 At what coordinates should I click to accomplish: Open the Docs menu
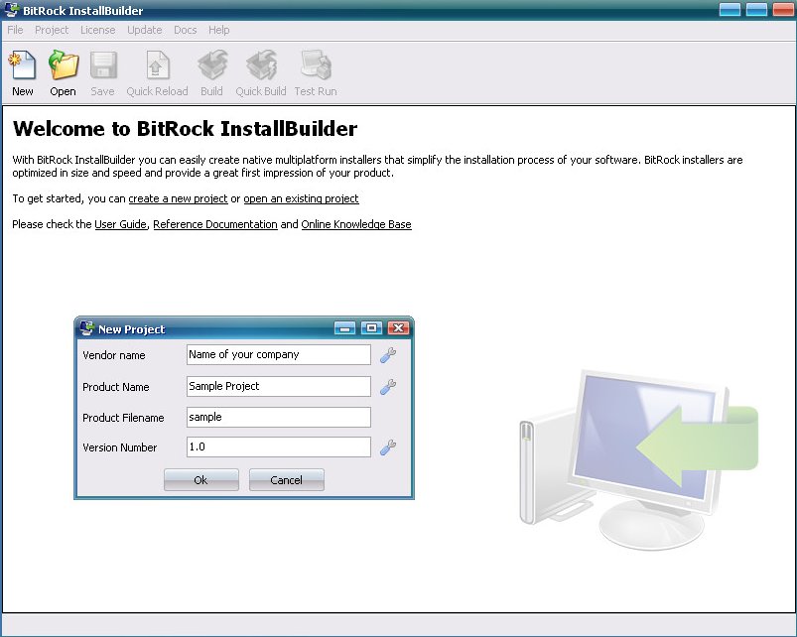[185, 30]
